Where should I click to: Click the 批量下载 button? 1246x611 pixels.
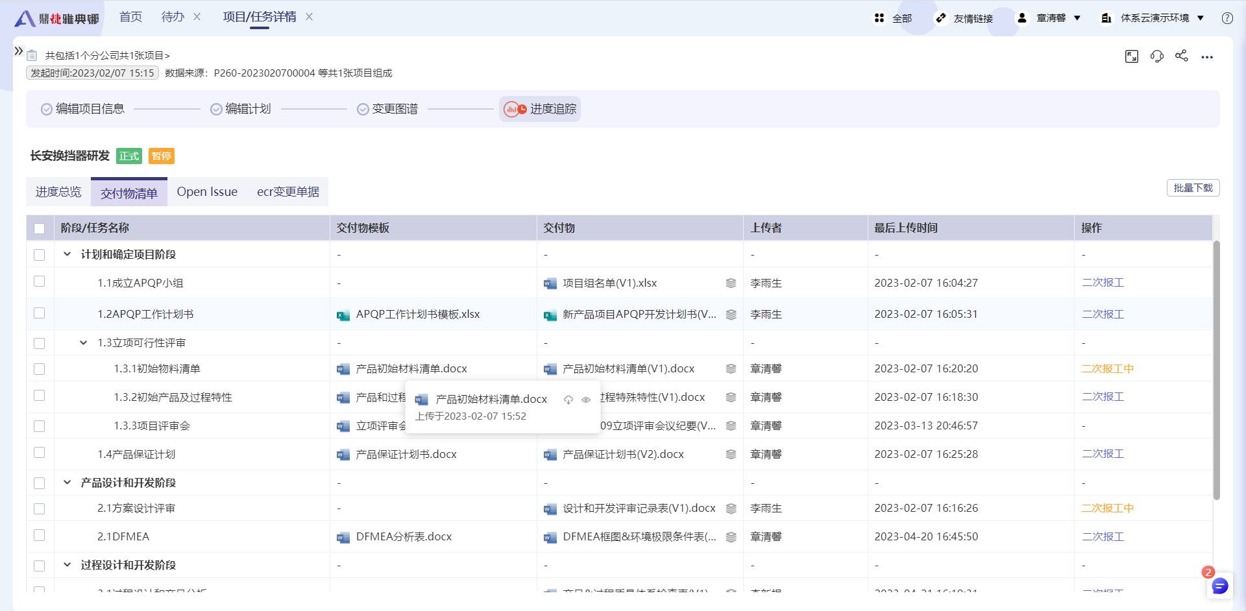click(x=1193, y=188)
